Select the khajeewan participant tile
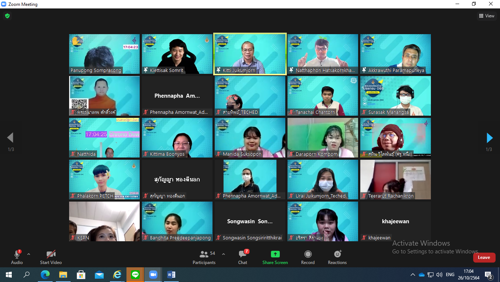 point(396,221)
